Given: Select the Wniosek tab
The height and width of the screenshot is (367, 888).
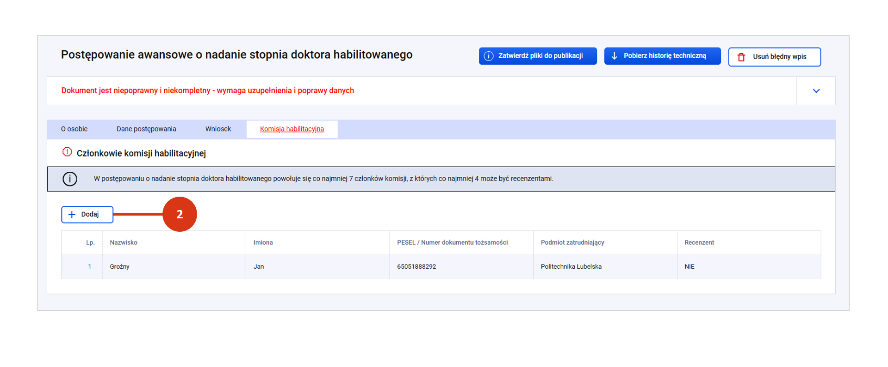Looking at the screenshot, I should tap(218, 129).
